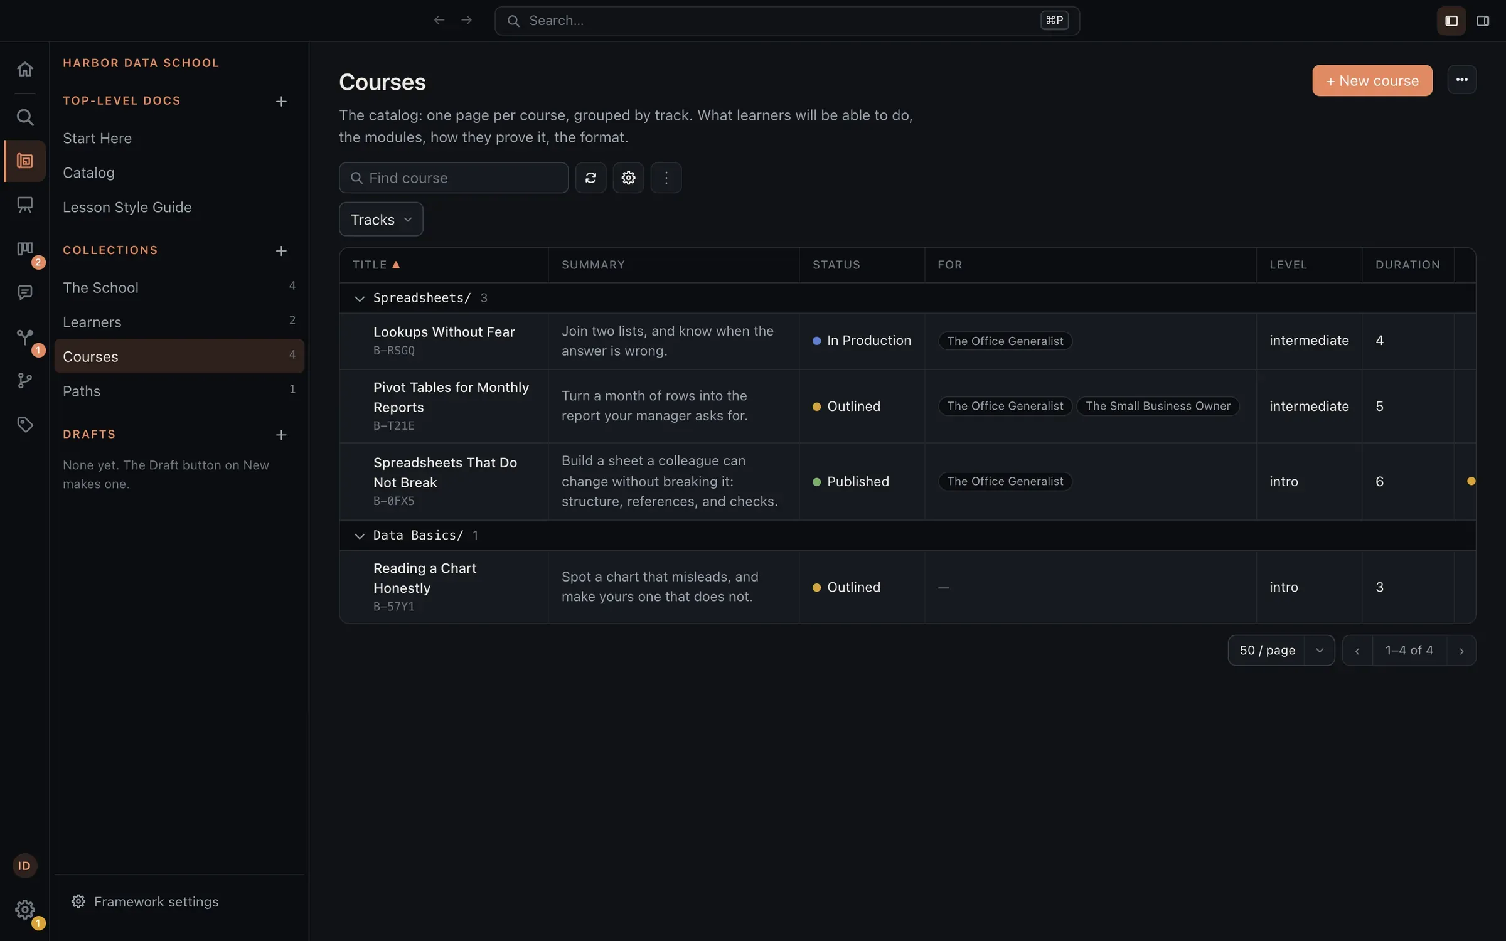Open the comments icon in the left rail
Image resolution: width=1506 pixels, height=941 pixels.
pyautogui.click(x=25, y=292)
